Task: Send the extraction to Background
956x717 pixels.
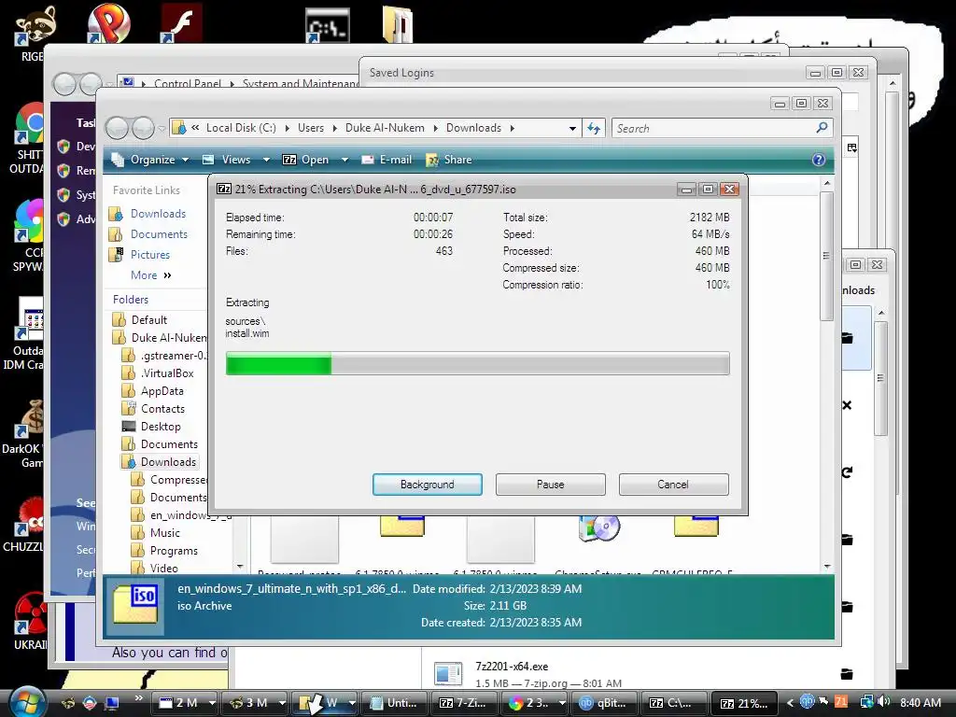Action: [x=427, y=485]
